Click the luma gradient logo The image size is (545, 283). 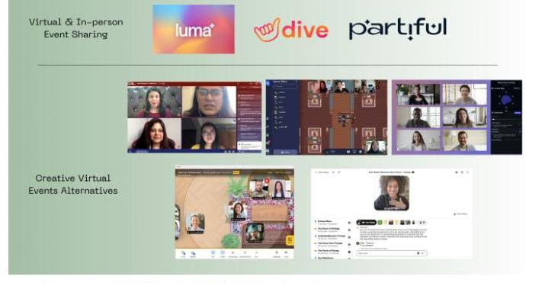coord(194,29)
